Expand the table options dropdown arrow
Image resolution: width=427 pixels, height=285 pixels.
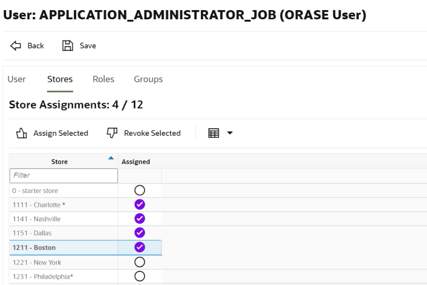pyautogui.click(x=230, y=133)
